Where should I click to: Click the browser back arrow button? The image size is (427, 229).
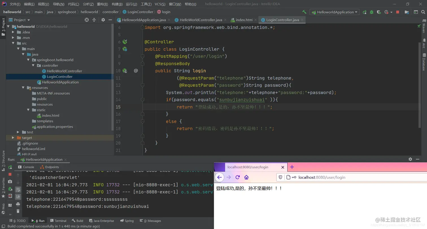coord(219,177)
